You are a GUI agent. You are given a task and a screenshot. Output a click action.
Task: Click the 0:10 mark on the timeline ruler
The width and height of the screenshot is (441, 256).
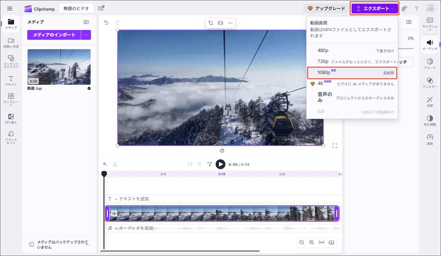pos(164,174)
